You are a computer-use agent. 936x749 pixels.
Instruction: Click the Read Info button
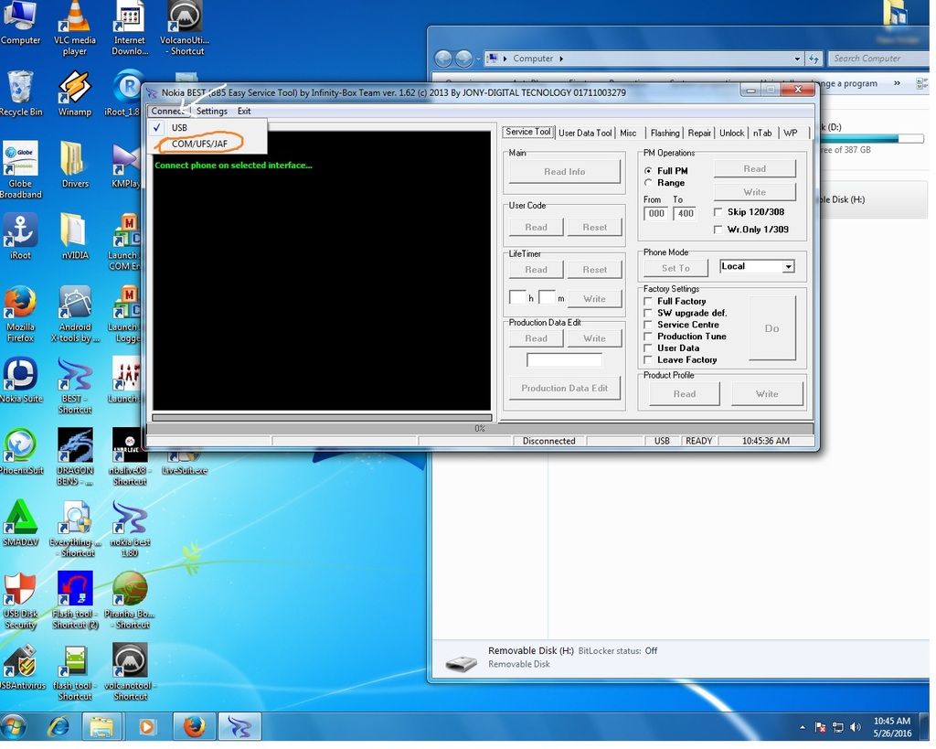pos(564,172)
